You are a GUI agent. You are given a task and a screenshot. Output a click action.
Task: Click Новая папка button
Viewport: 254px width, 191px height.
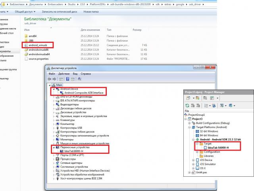tap(91, 11)
